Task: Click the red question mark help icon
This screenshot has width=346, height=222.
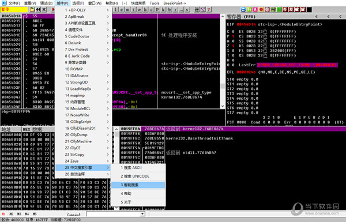Action: (x=209, y=9)
